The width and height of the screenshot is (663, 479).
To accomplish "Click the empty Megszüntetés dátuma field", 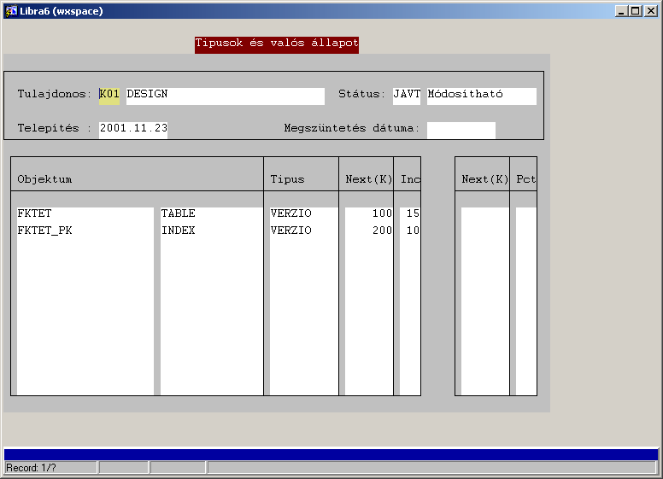I will (461, 130).
